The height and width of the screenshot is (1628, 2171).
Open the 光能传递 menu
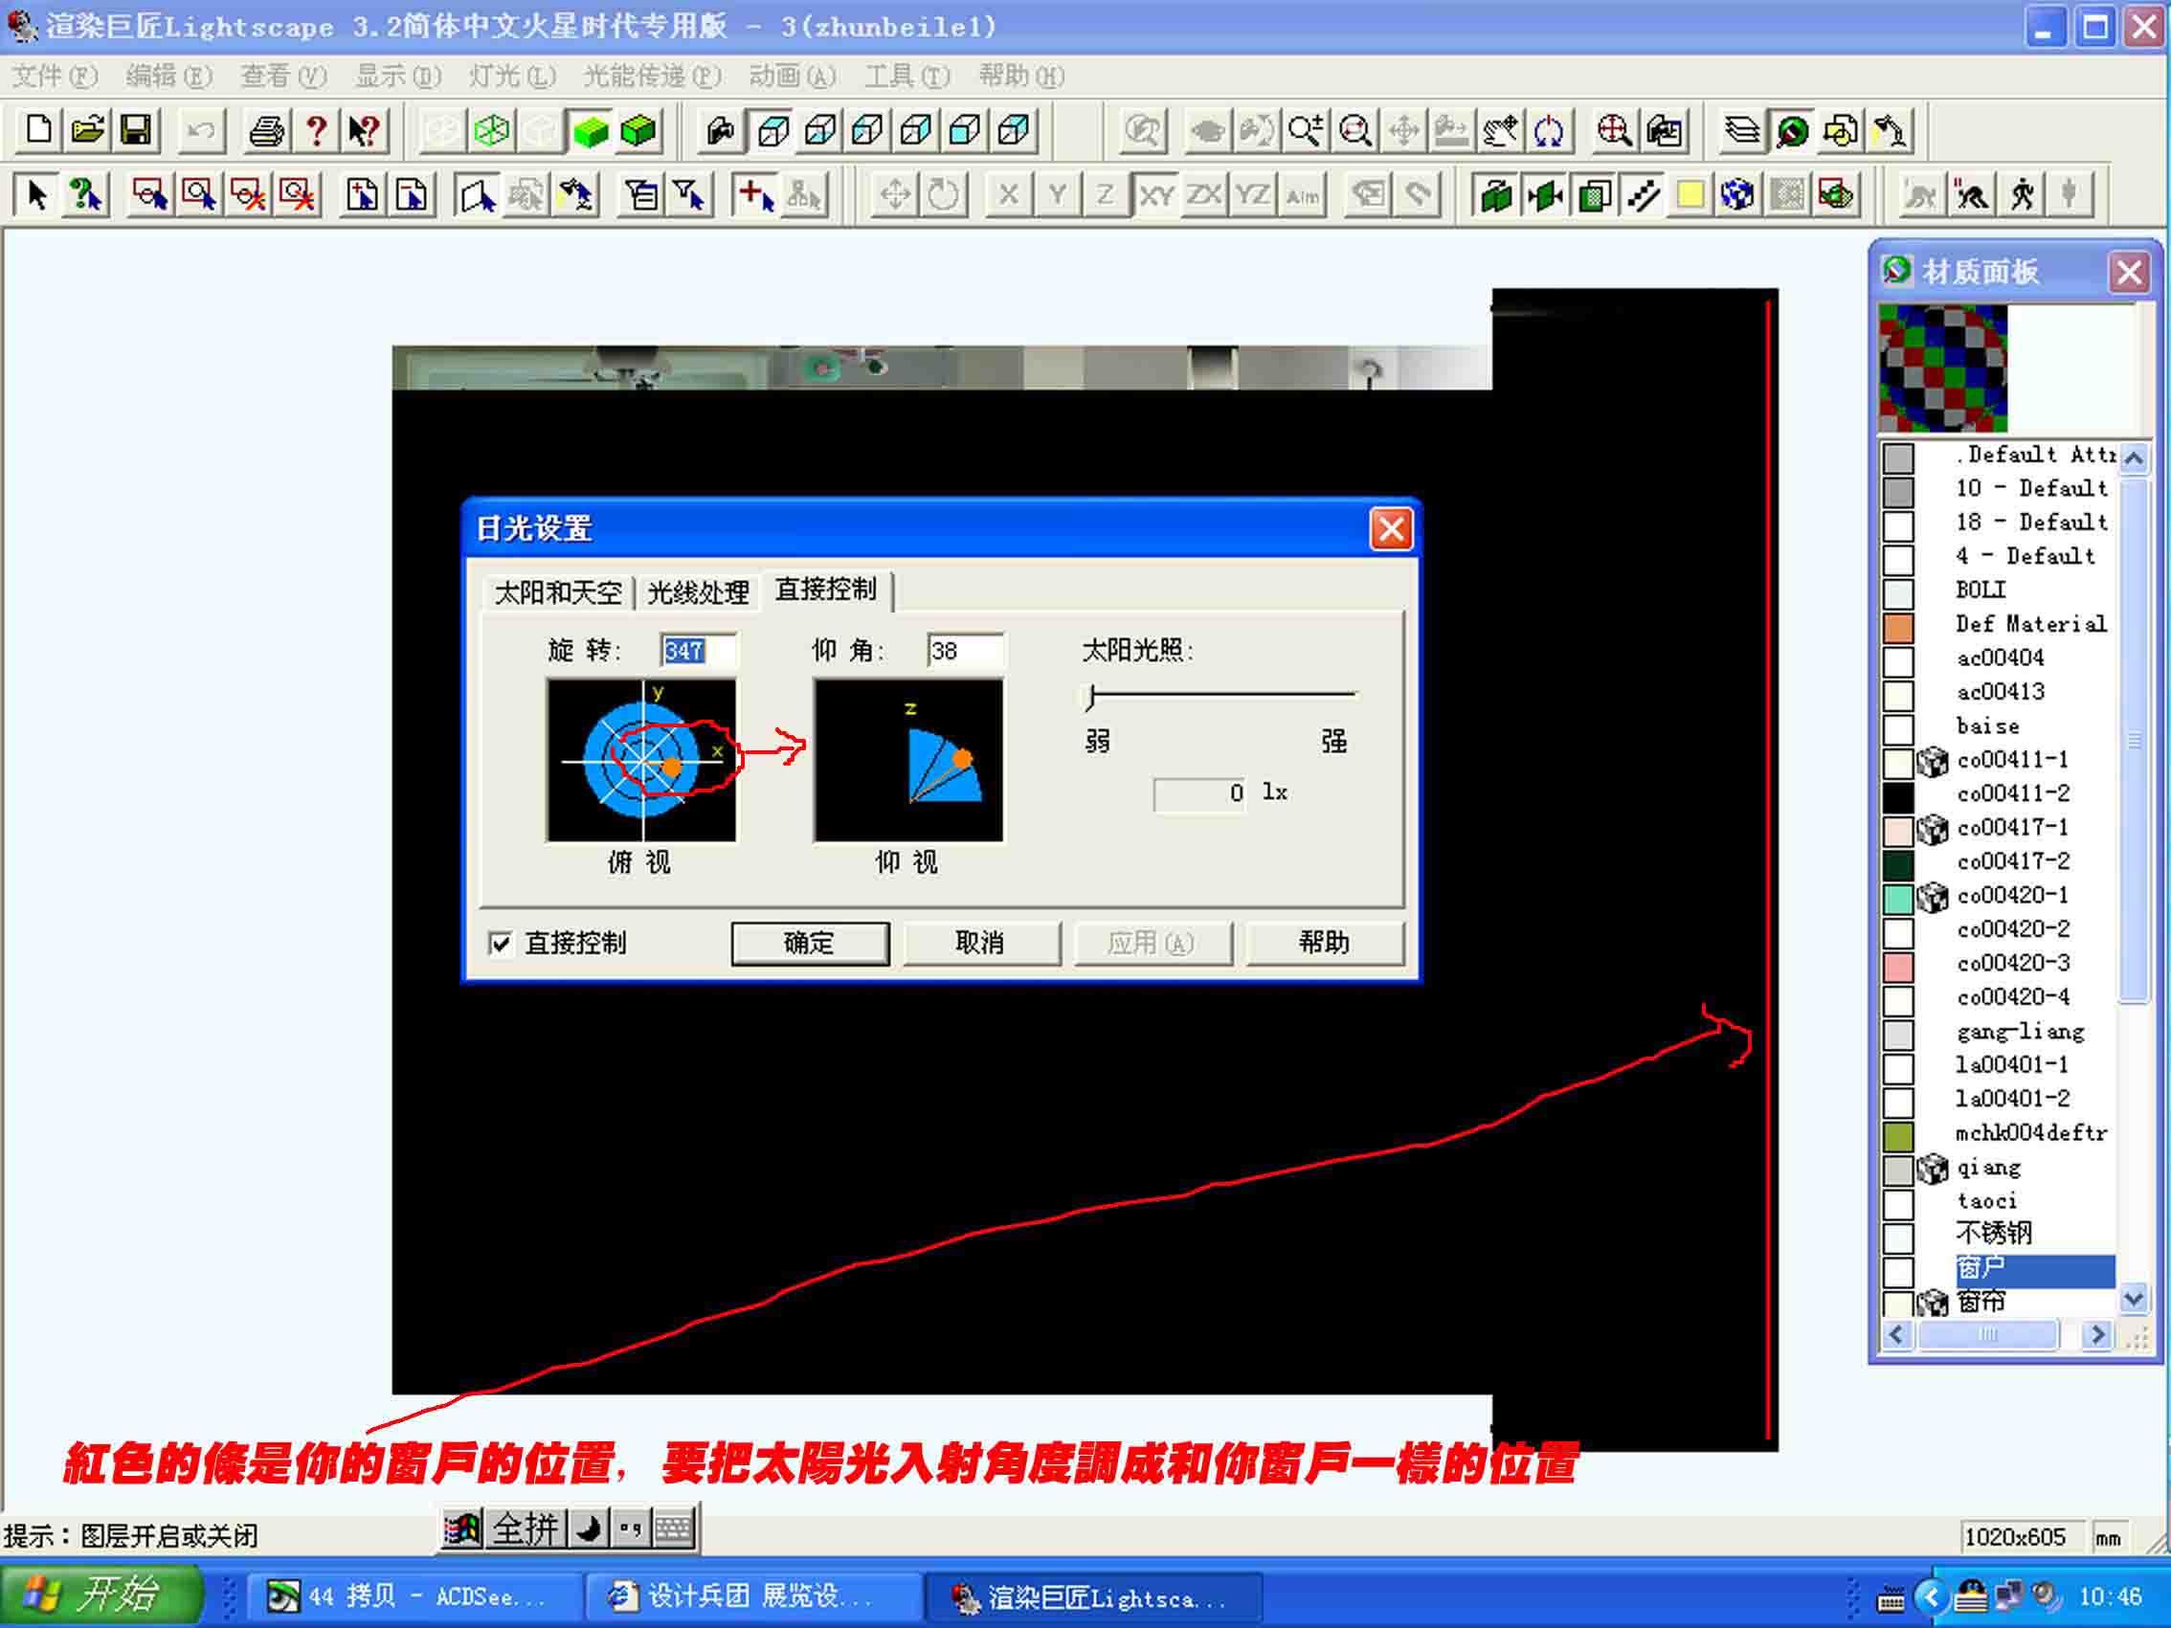tap(652, 76)
